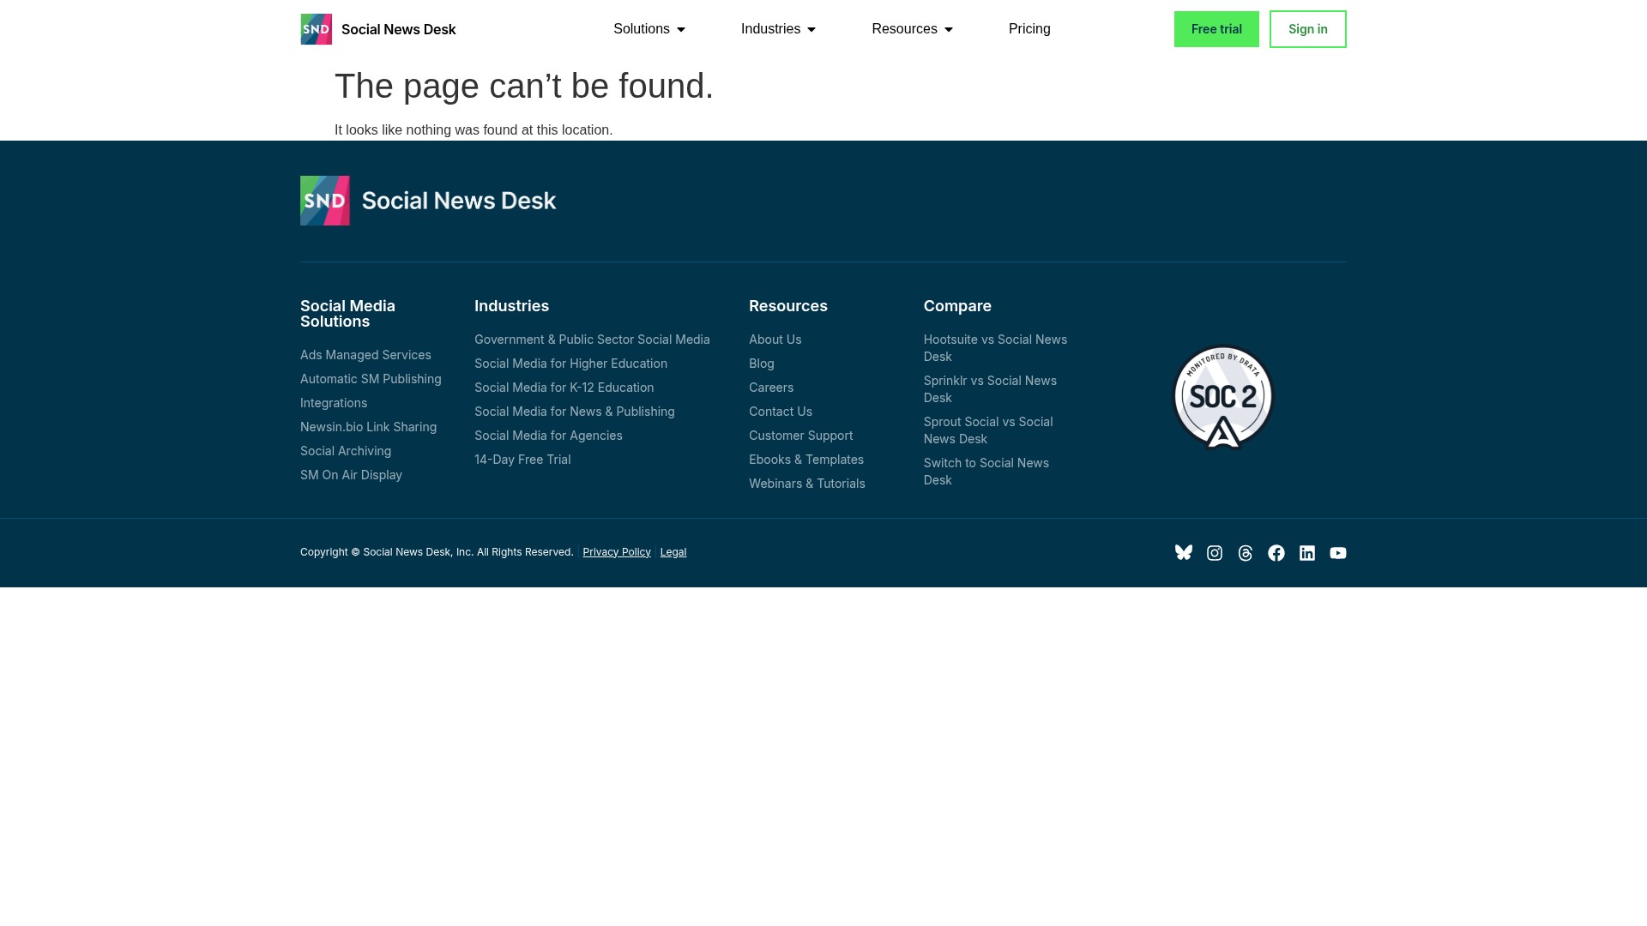Image resolution: width=1647 pixels, height=926 pixels.
Task: Open the LinkedIn social icon
Action: [x=1307, y=553]
